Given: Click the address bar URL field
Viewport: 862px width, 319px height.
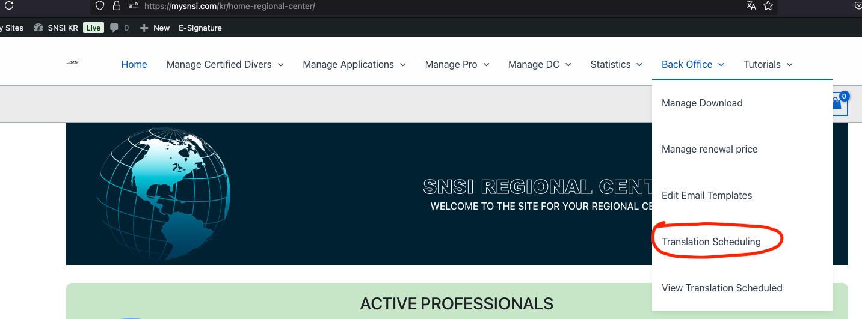Looking at the screenshot, I should tap(433, 6).
